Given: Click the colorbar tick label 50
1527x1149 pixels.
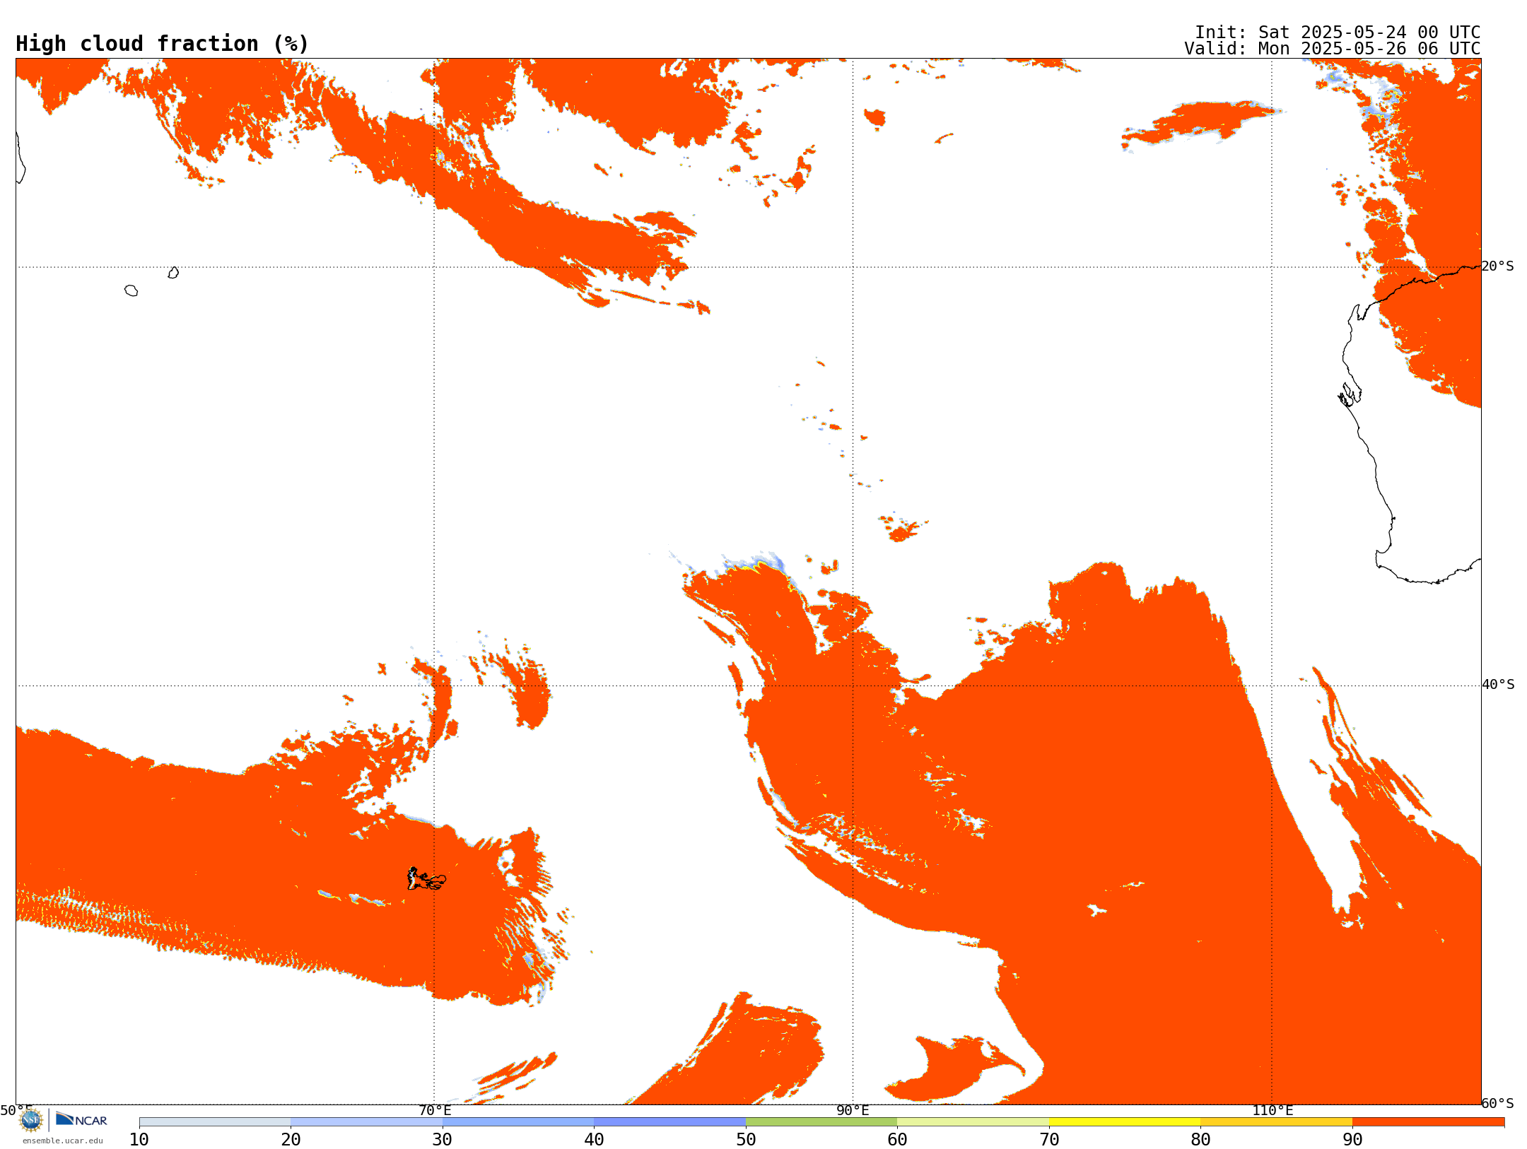Looking at the screenshot, I should pos(746,1140).
